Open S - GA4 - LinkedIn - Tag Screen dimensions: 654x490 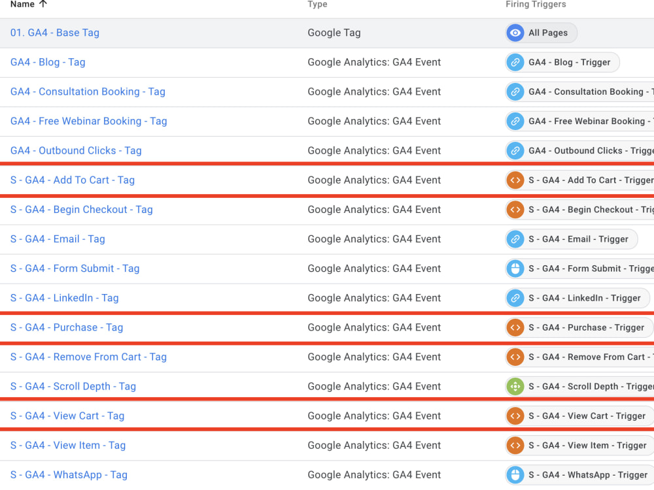tap(64, 299)
